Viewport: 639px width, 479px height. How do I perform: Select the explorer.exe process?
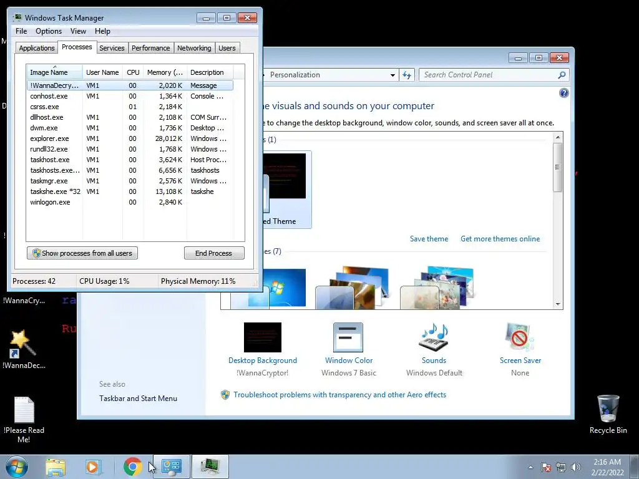[130, 138]
